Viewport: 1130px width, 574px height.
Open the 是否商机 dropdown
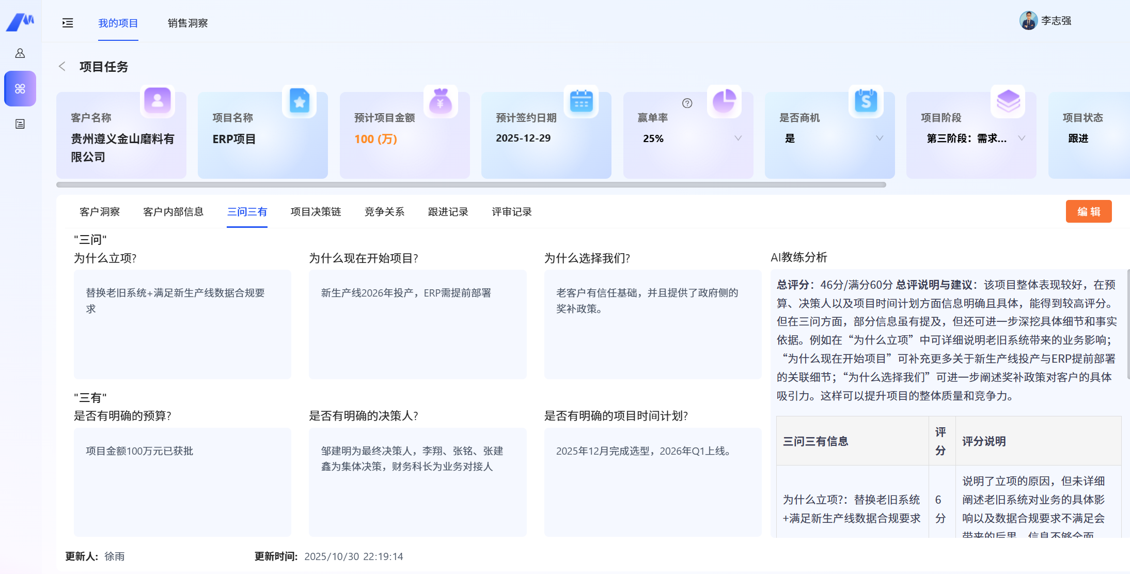click(x=879, y=138)
